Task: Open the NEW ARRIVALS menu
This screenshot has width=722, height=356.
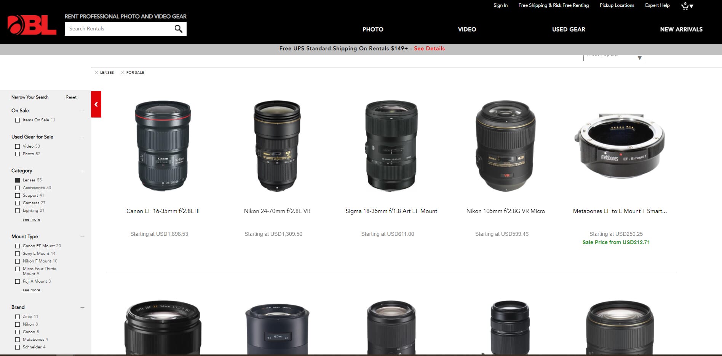Action: click(x=681, y=29)
